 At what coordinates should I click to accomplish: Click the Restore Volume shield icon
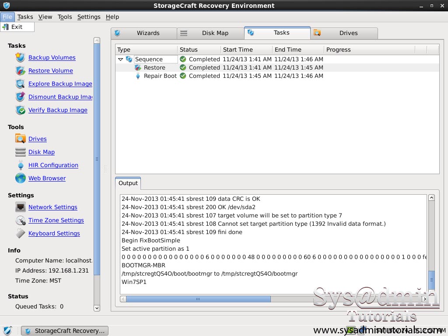pyautogui.click(x=20, y=70)
